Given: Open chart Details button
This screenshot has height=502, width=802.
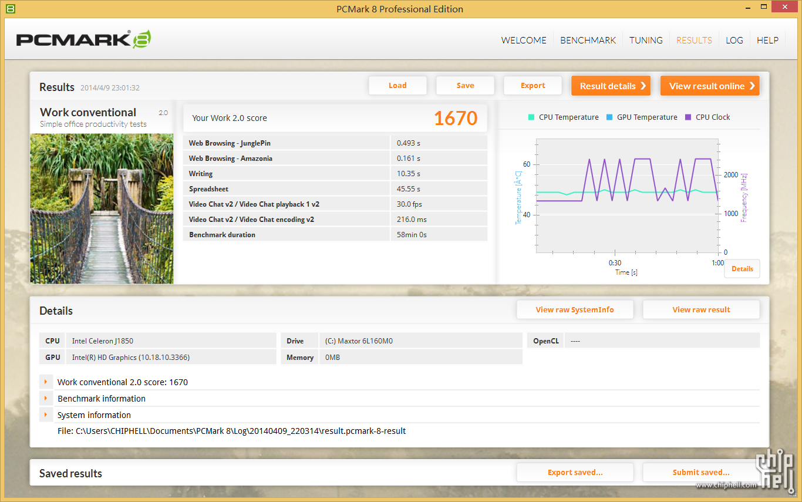Looking at the screenshot, I should coord(742,268).
